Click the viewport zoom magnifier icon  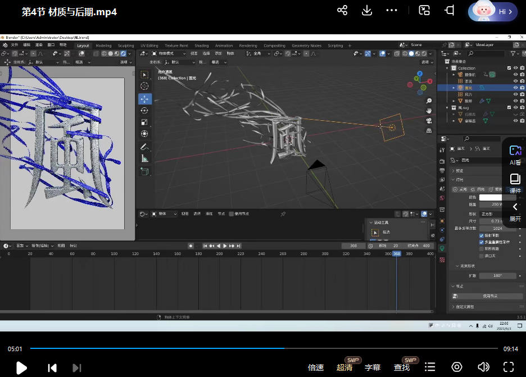(429, 101)
